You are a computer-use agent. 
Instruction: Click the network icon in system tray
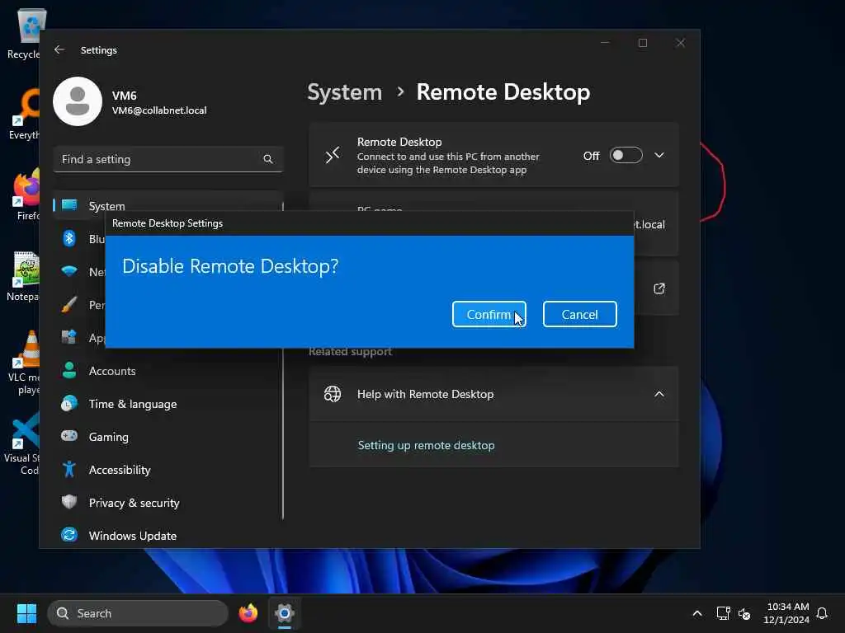[723, 613]
